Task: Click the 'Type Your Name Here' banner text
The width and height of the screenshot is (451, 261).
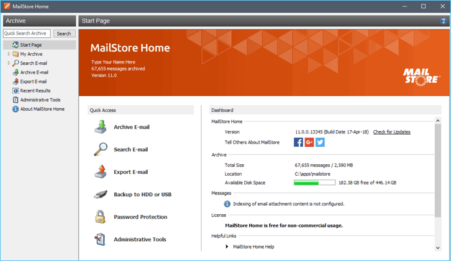Action: click(x=113, y=62)
